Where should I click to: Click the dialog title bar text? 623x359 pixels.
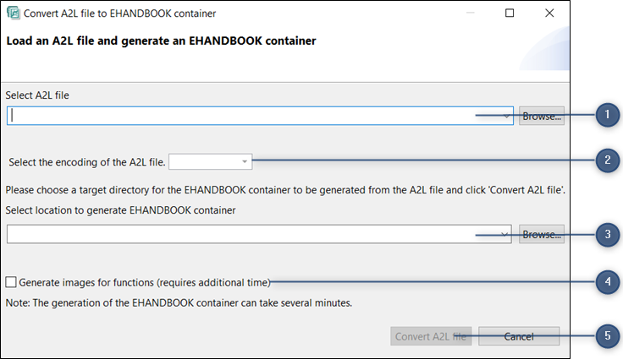[119, 14]
